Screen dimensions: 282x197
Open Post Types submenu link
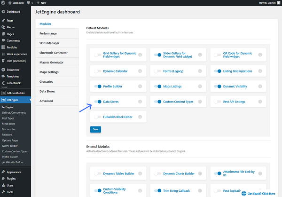pos(8,118)
